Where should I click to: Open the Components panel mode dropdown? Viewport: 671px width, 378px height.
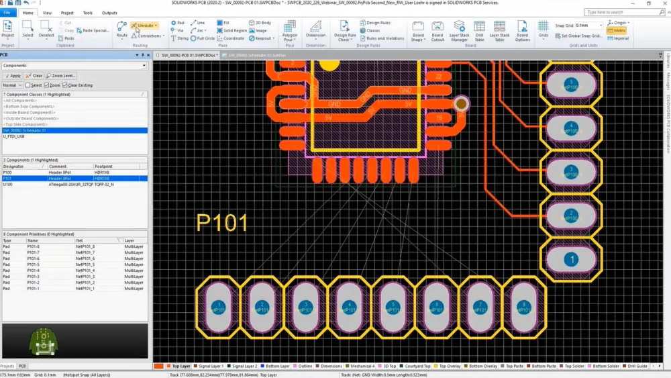tap(144, 66)
